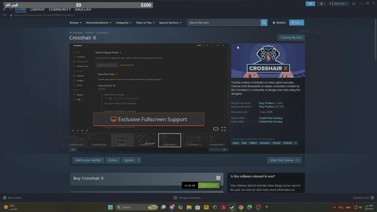377x212 pixels.
Task: Click the question mark help icon
Action: click(330, 4)
